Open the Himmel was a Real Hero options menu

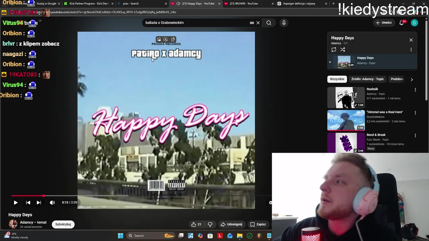pos(415,113)
